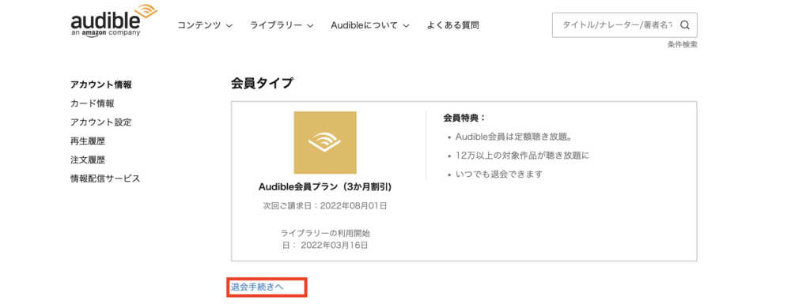
Task: Expand the ライブラリー dropdown chevron
Action: pos(310,25)
